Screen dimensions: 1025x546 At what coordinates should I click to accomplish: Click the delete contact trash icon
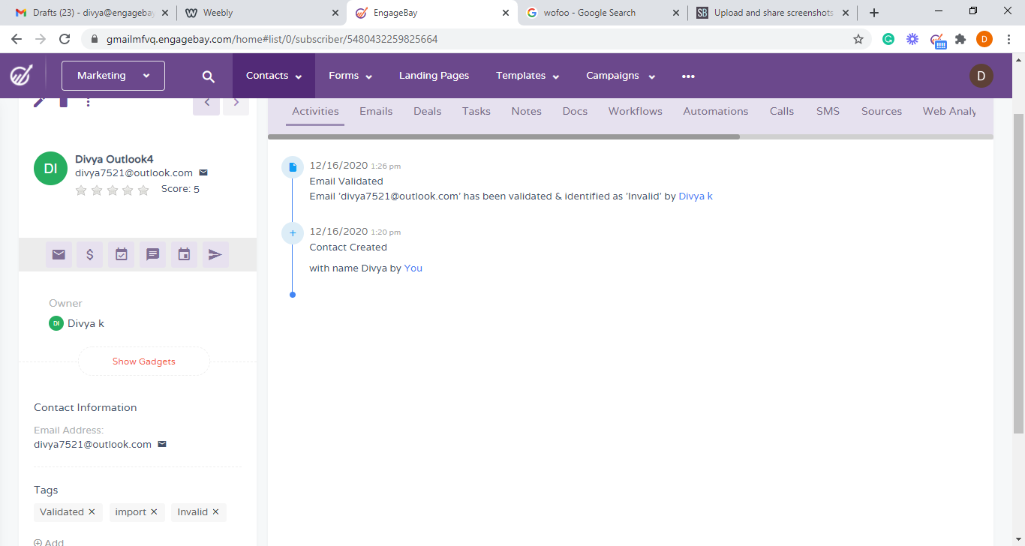64,102
